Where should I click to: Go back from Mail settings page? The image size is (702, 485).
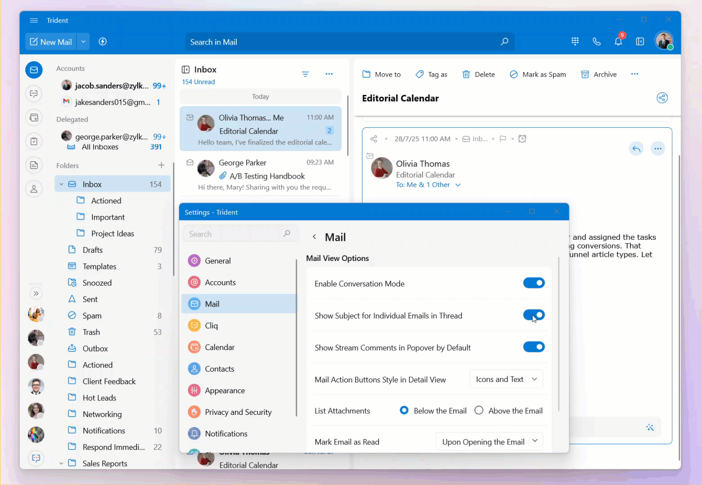(314, 237)
